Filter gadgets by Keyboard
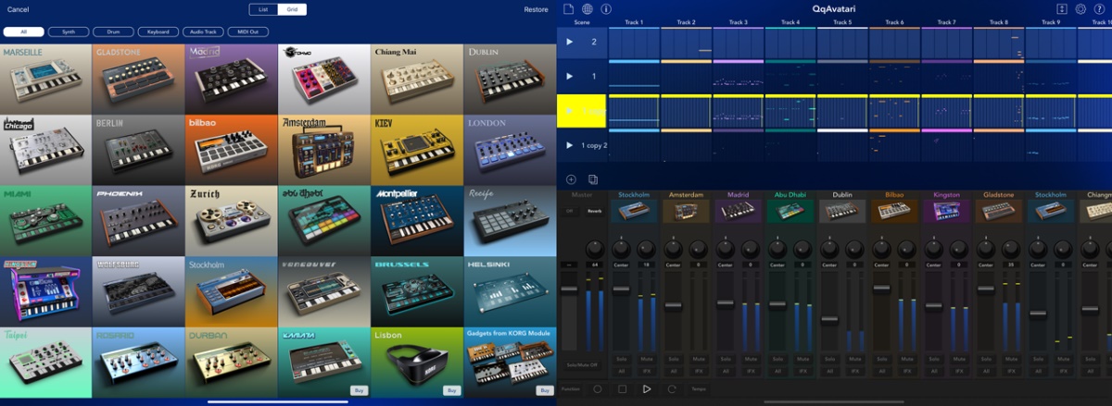Image resolution: width=1112 pixels, height=406 pixels. pyautogui.click(x=158, y=31)
